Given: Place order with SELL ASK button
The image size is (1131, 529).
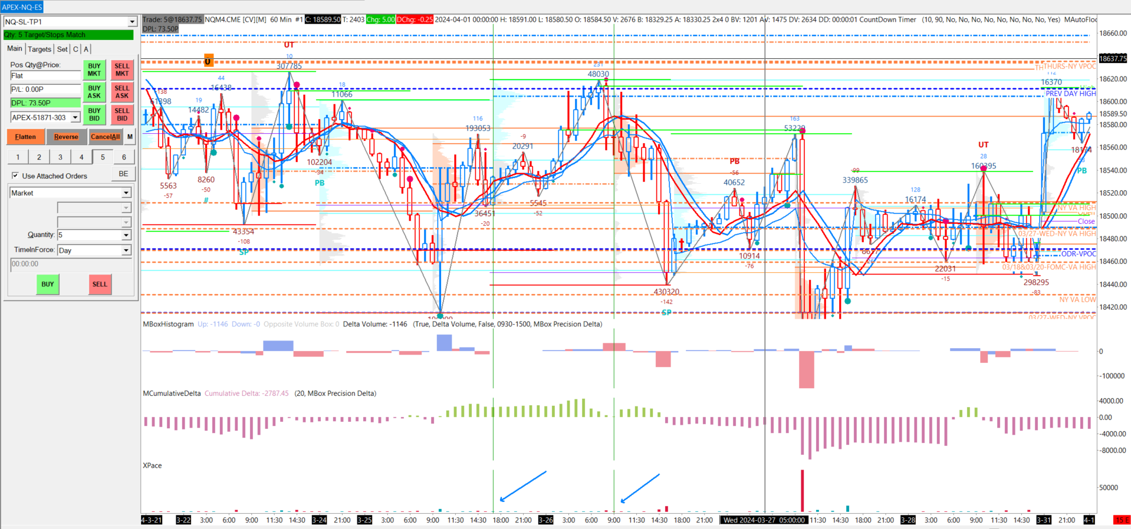Looking at the screenshot, I should click(x=122, y=92).
